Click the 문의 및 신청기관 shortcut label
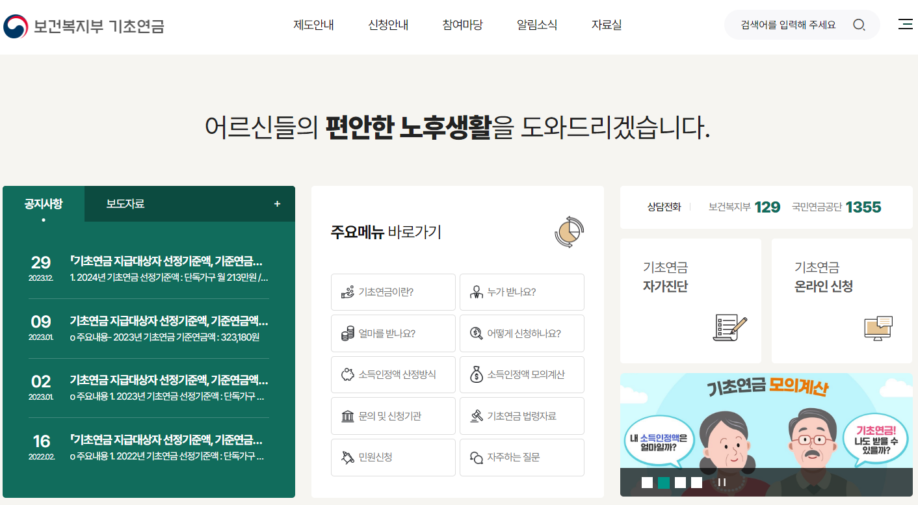Image resolution: width=918 pixels, height=505 pixels. point(390,416)
